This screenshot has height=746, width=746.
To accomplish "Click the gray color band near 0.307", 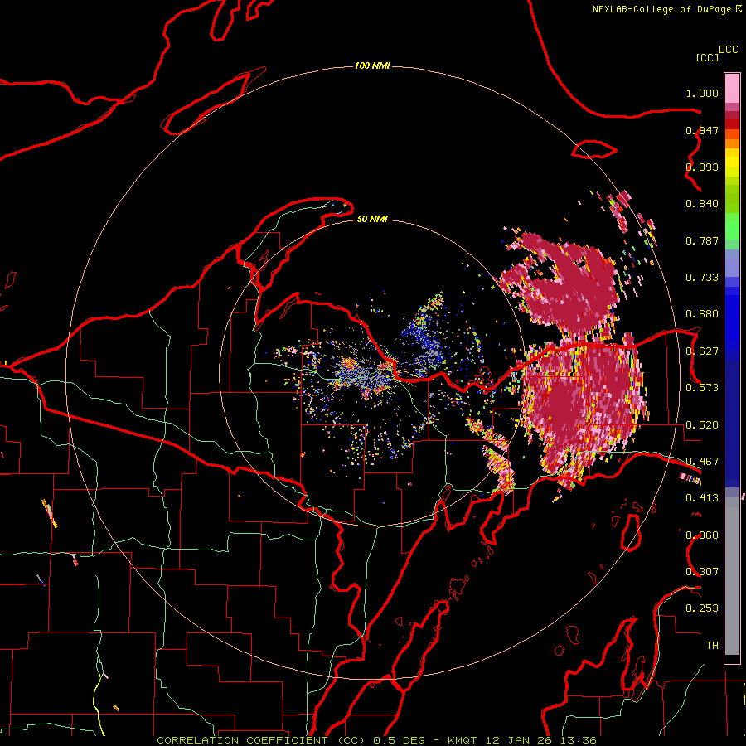I will (x=732, y=576).
